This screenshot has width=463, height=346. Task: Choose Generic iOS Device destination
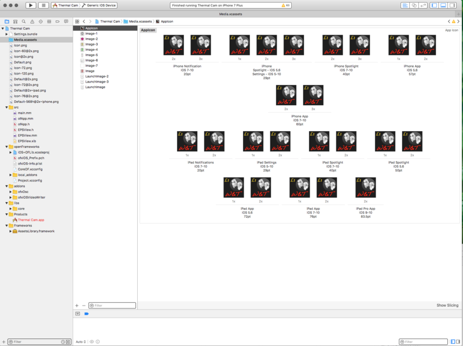click(99, 5)
